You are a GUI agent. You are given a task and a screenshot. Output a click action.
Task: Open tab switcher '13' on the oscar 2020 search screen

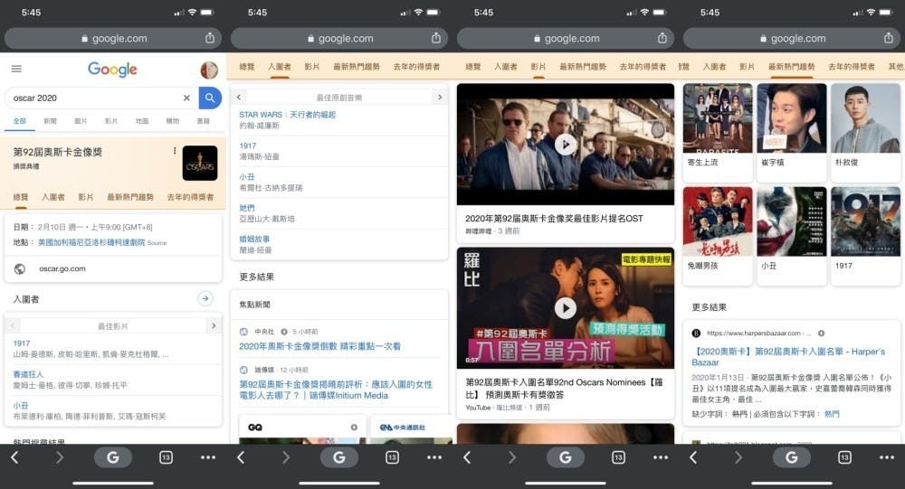click(166, 458)
